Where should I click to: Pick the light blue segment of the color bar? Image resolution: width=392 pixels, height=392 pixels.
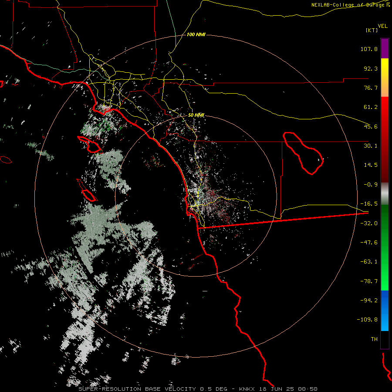385,321
